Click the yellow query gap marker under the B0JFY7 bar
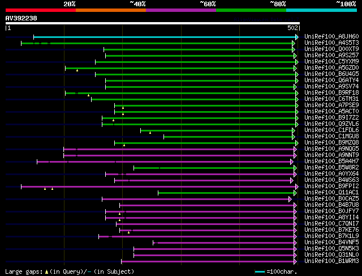This screenshot has height=276, width=362. pyautogui.click(x=119, y=214)
